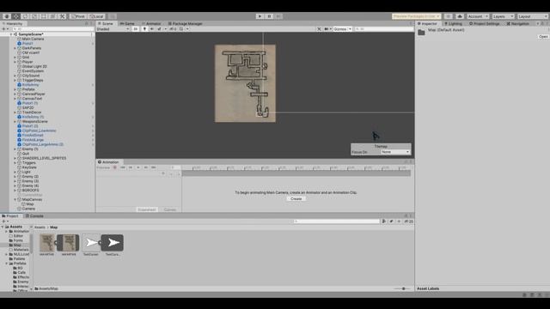Switch to the Lighting tab
The width and height of the screenshot is (550, 309).
click(453, 23)
